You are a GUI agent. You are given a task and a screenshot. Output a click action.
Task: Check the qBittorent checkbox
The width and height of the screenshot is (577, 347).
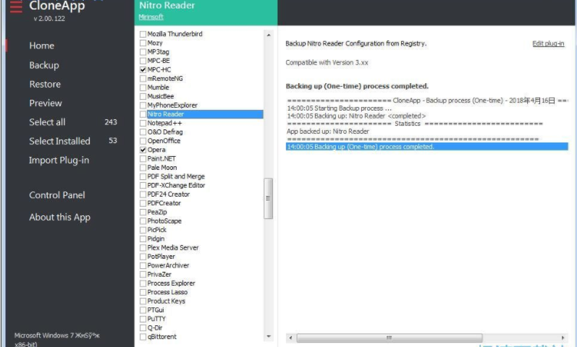point(143,337)
